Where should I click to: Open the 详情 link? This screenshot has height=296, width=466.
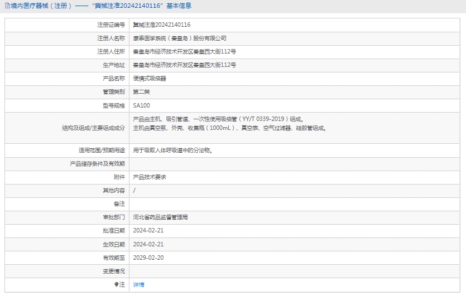pyautogui.click(x=138, y=284)
